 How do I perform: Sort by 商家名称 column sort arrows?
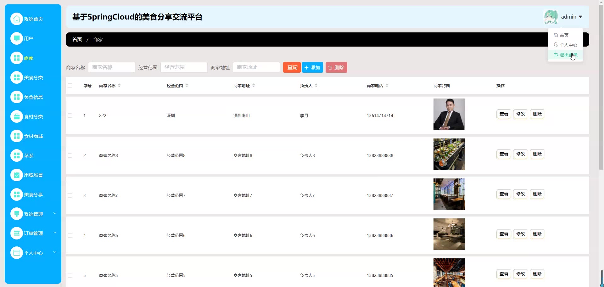click(119, 86)
